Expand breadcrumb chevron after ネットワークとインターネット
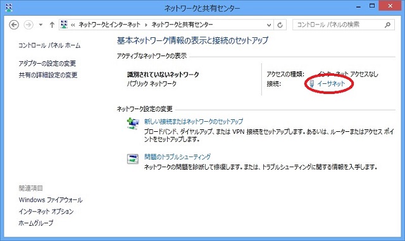Screen dimensions: 405x241 (146, 25)
